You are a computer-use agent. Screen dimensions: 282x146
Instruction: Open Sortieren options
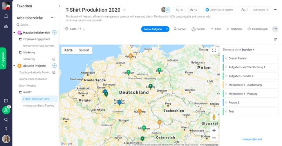pyautogui.click(x=234, y=29)
